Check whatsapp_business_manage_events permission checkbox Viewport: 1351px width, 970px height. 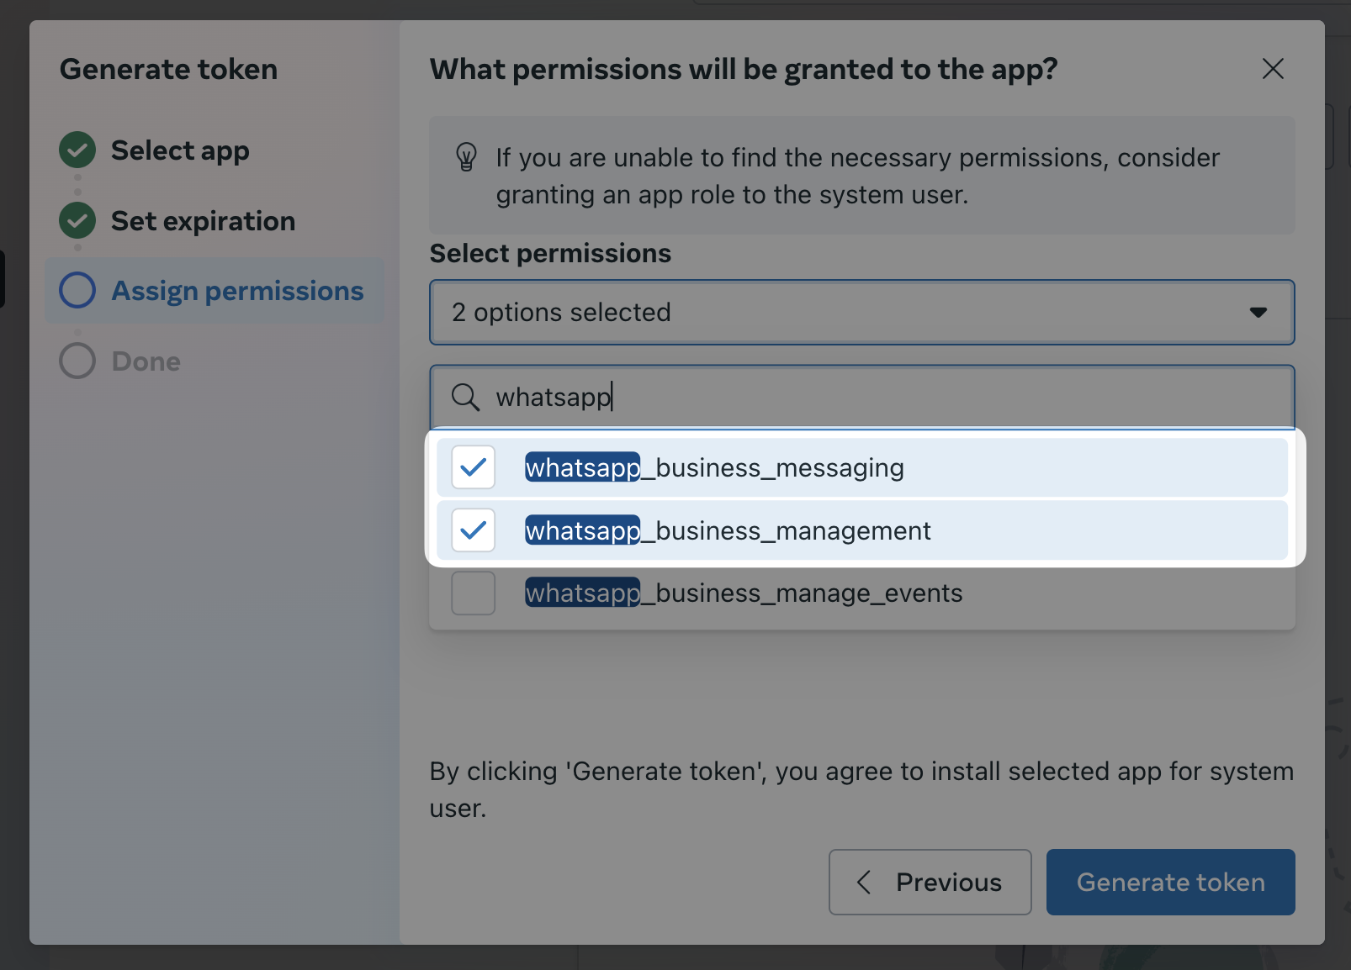tap(473, 593)
